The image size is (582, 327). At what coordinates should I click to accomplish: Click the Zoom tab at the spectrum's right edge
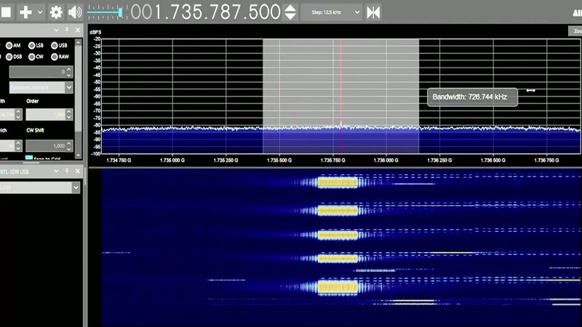coord(575,31)
